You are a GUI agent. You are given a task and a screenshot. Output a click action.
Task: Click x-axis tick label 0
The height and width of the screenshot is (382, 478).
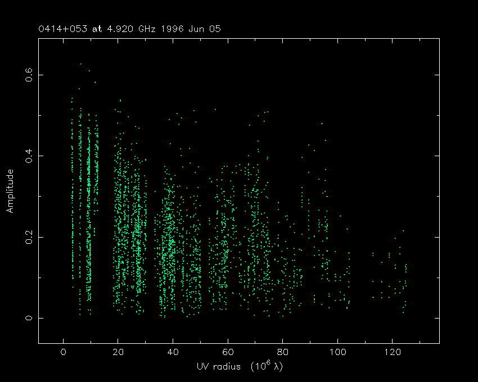pos(63,353)
